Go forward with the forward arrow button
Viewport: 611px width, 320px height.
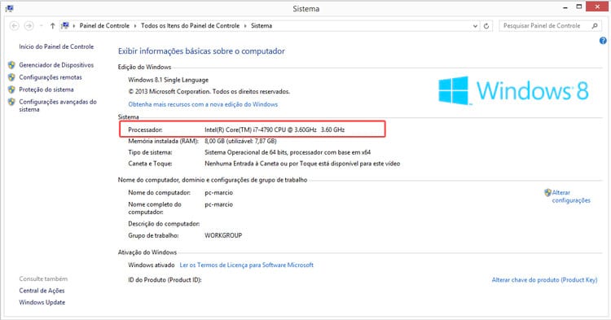[x=29, y=26]
